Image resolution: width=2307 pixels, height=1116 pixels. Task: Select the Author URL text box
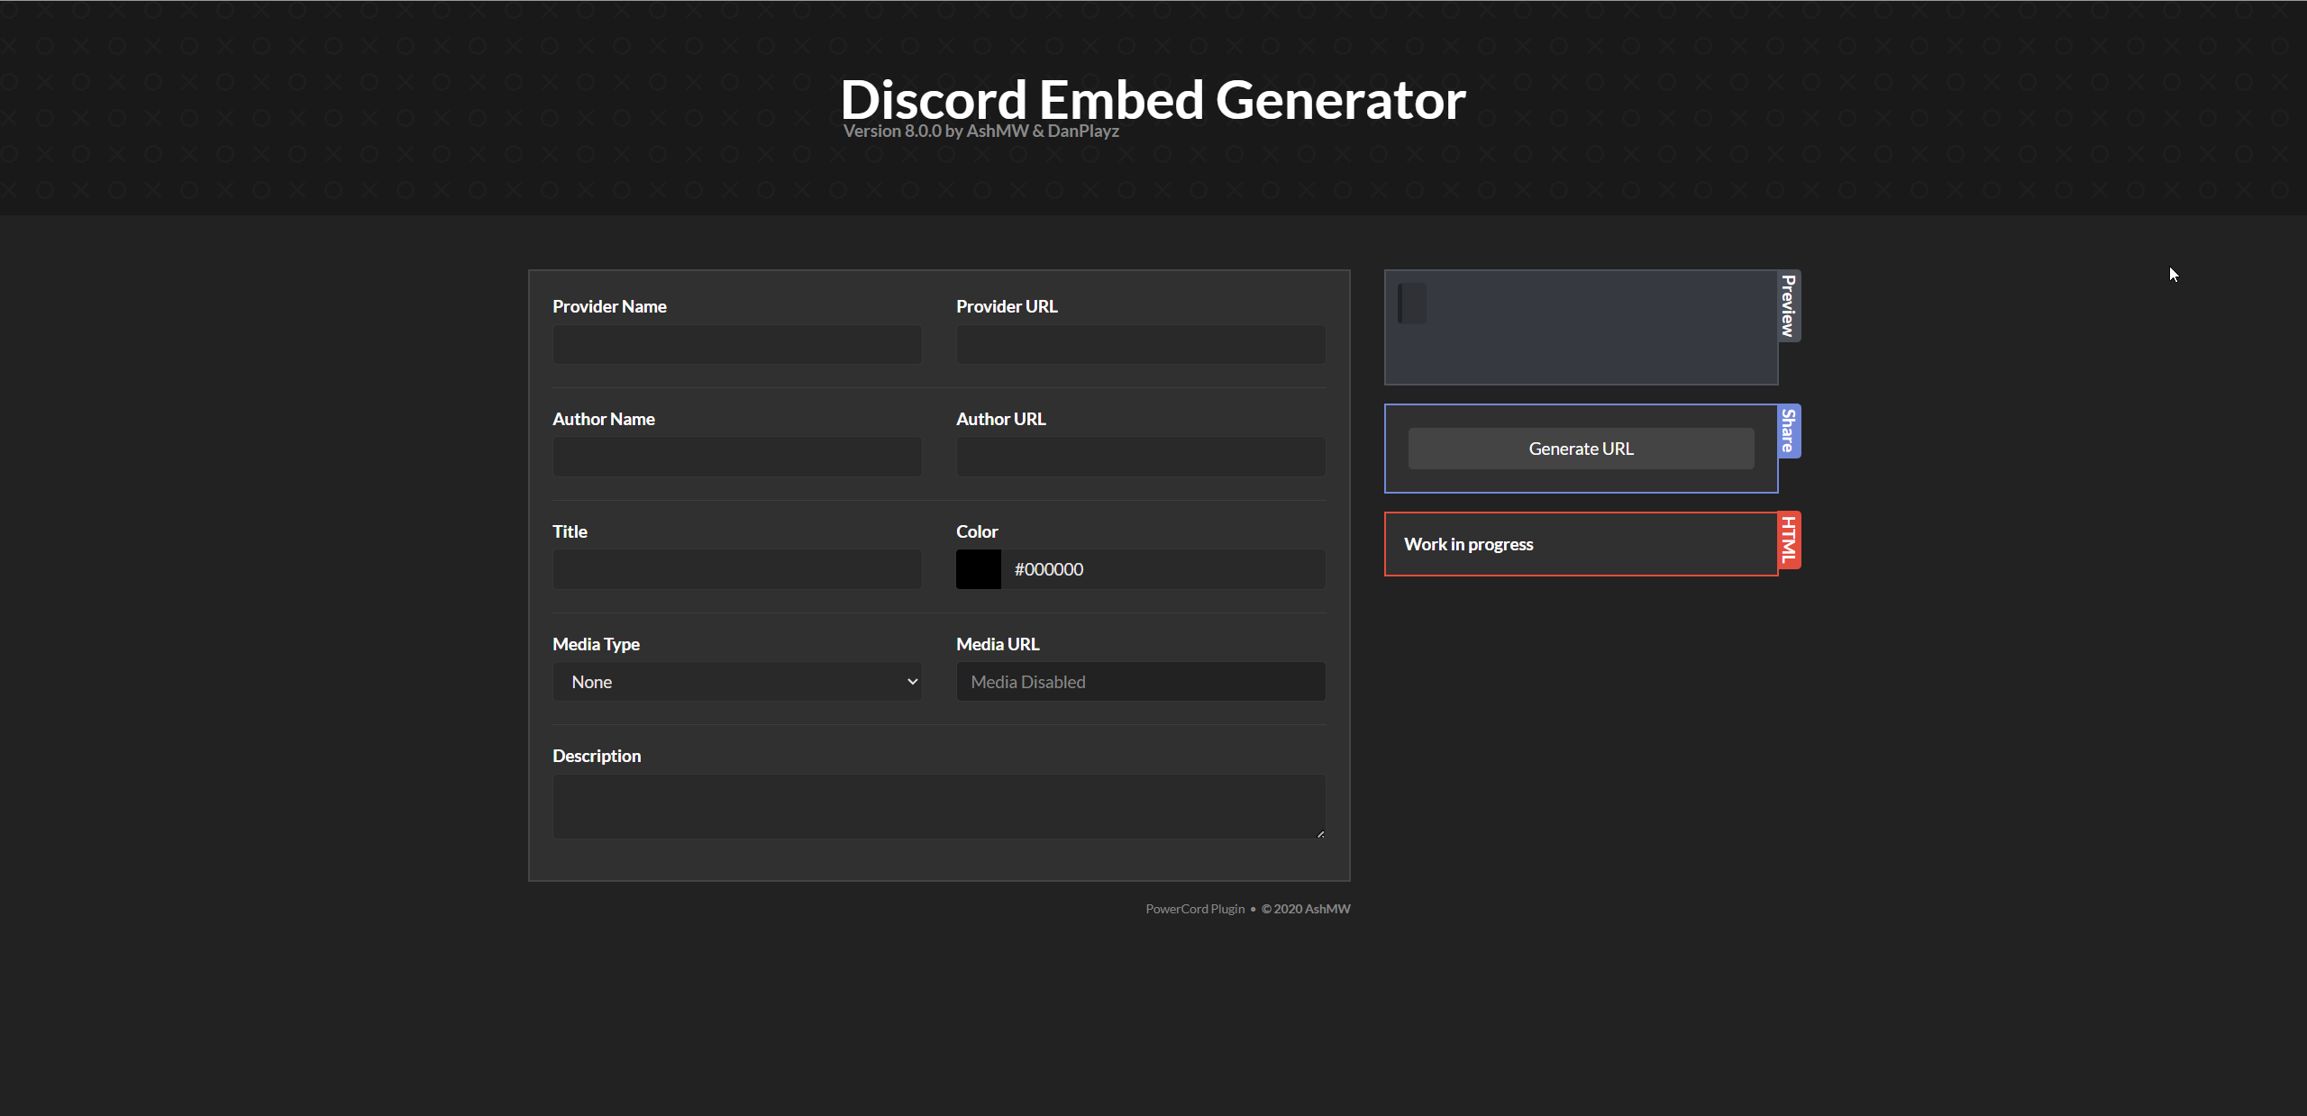(1140, 457)
